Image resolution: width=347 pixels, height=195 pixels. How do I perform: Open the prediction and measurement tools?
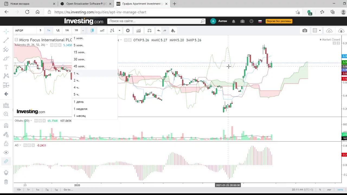click(x=6, y=85)
